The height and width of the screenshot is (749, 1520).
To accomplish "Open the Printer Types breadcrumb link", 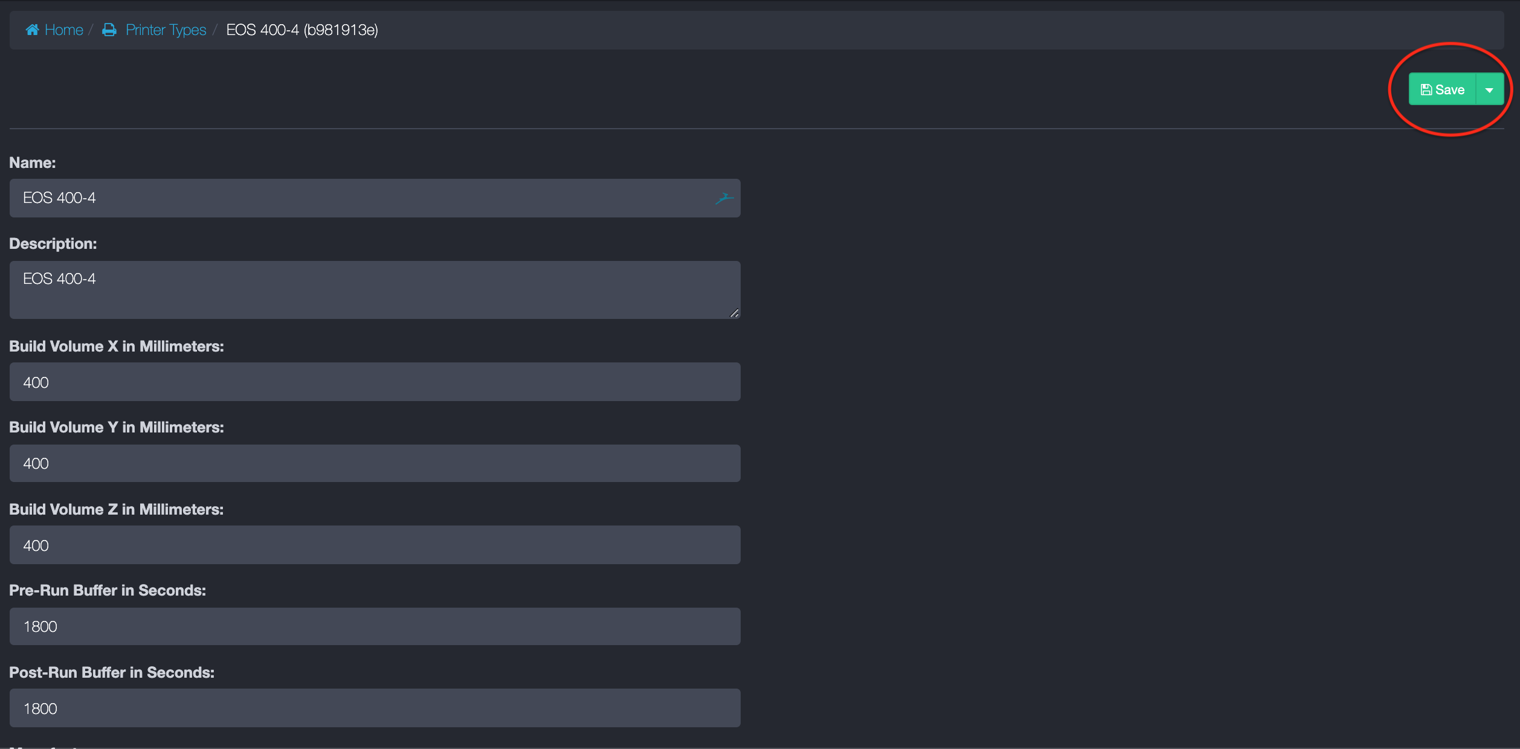I will point(166,30).
